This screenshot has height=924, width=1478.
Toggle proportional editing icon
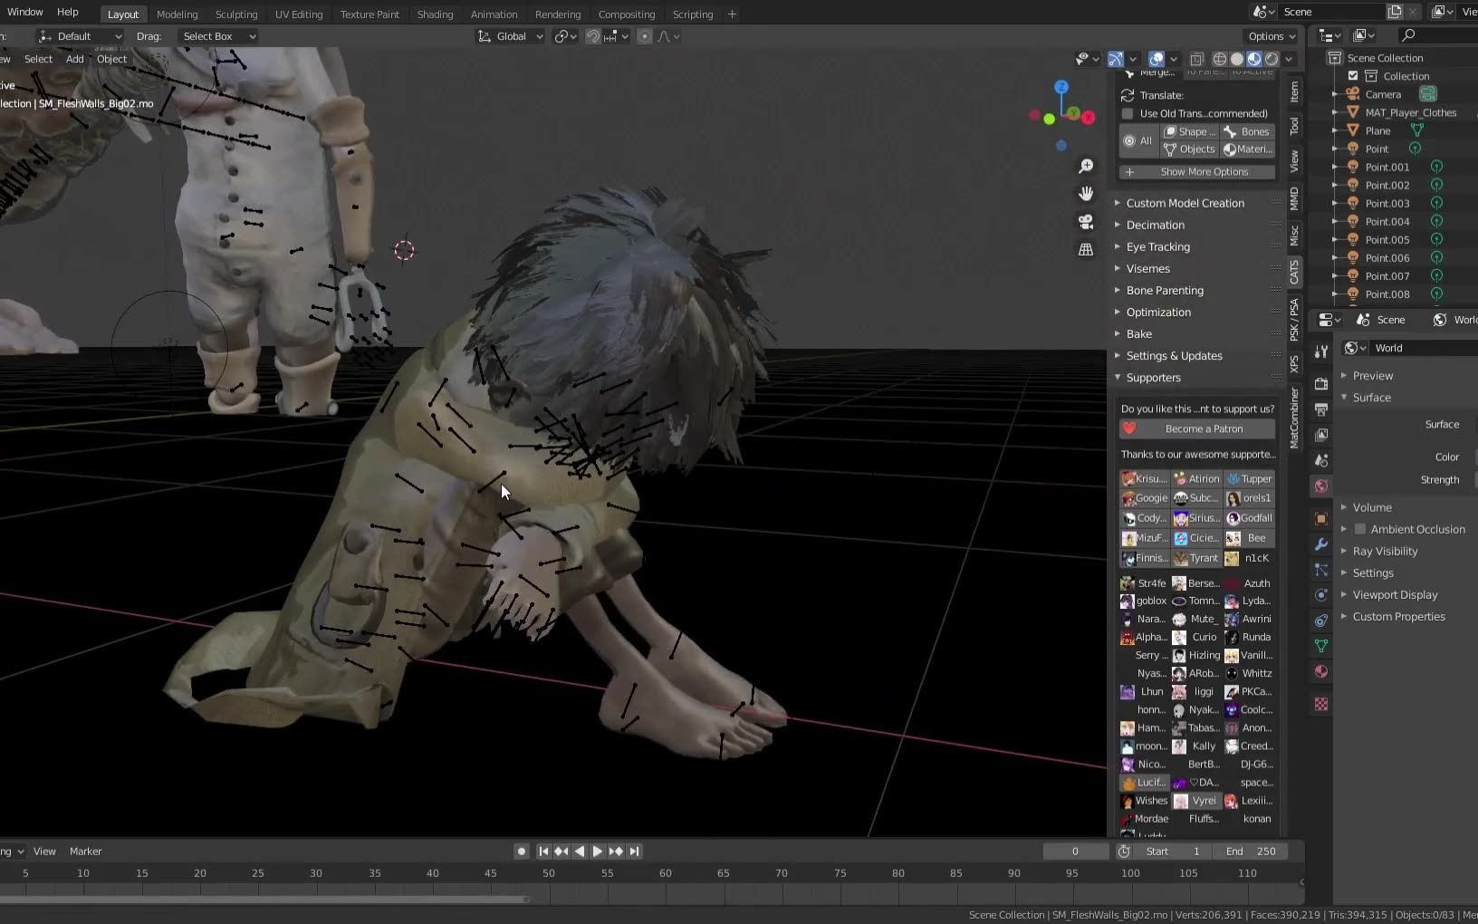click(x=645, y=36)
